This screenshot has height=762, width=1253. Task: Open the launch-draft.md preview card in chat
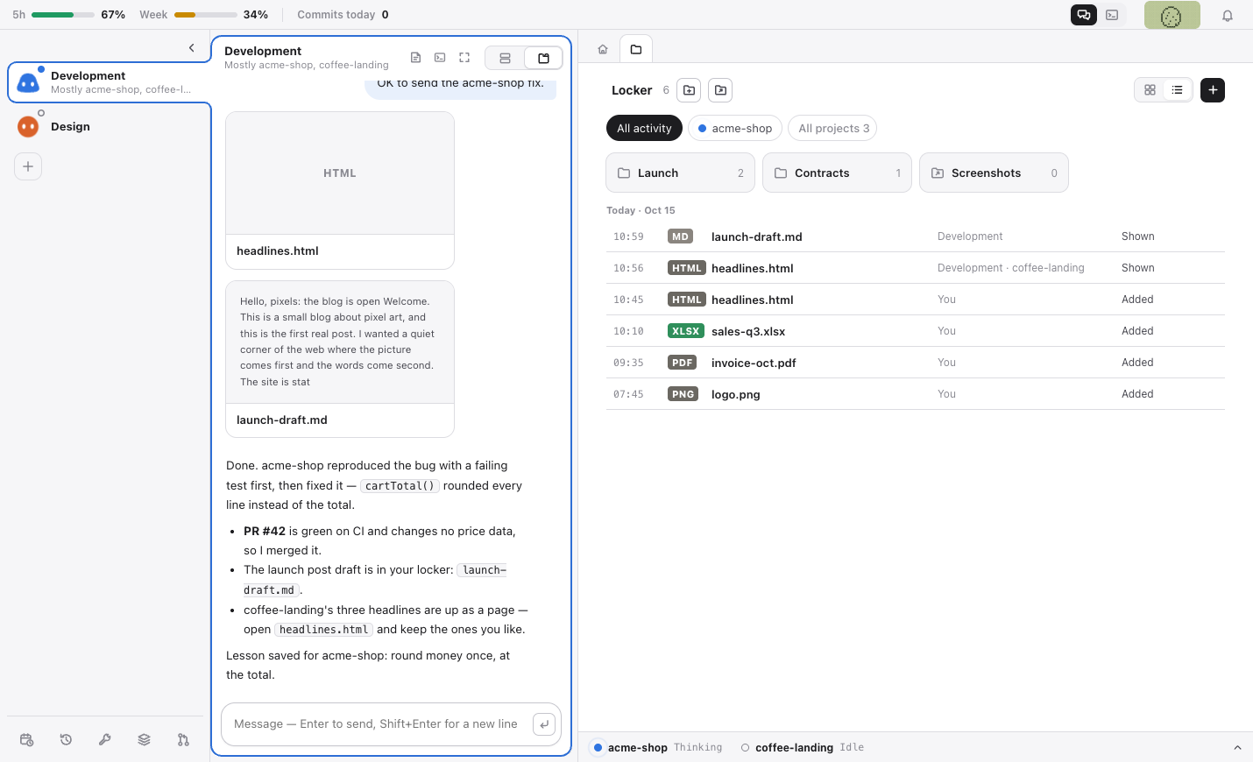[340, 359]
